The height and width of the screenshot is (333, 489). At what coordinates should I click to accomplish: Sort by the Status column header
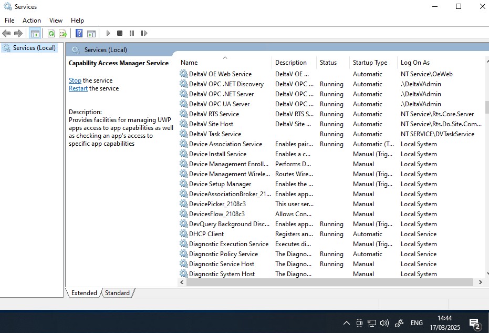point(333,63)
